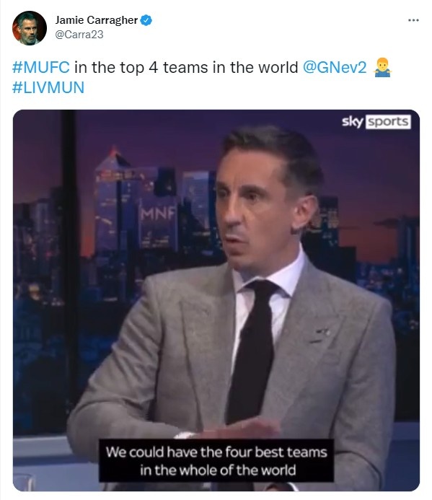Open the #MUFC hashtag

pos(41,67)
